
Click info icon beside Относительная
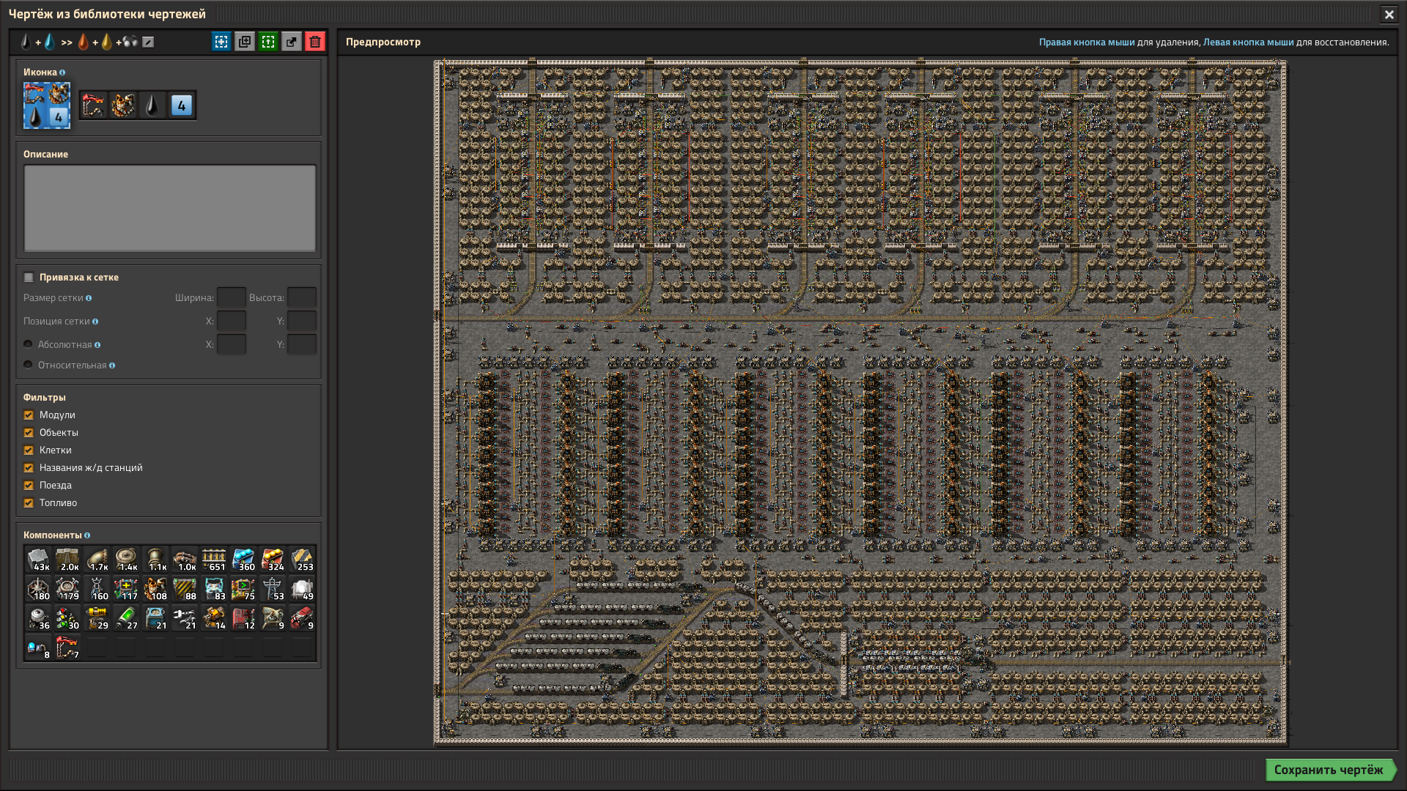[112, 365]
